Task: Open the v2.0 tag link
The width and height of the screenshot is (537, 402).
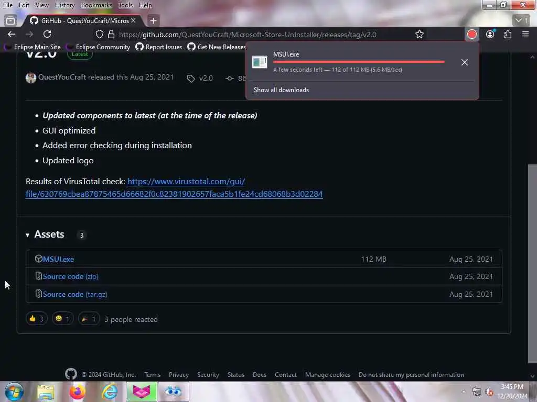Action: (206, 79)
